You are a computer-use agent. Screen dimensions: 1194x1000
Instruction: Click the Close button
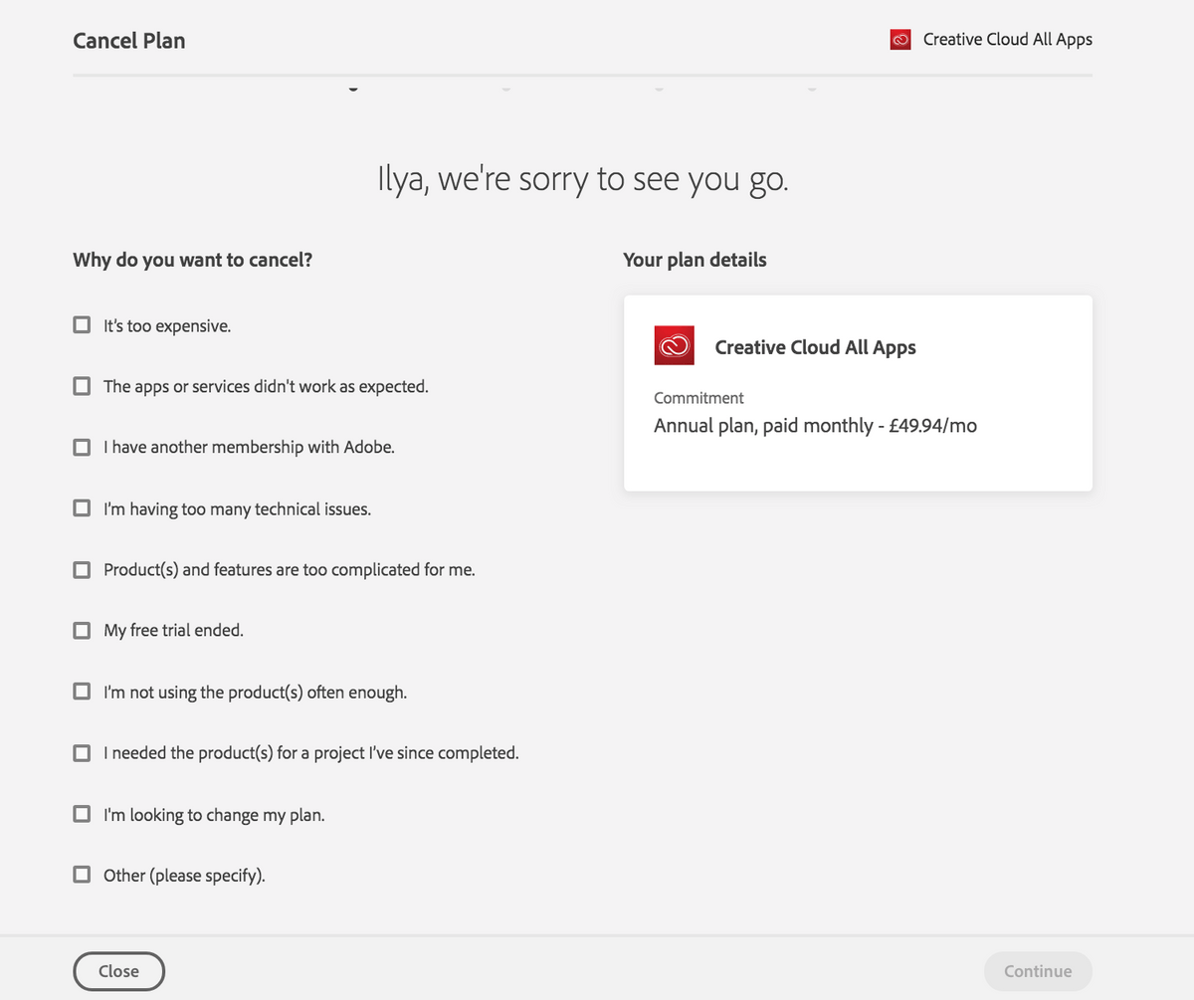pyautogui.click(x=118, y=971)
